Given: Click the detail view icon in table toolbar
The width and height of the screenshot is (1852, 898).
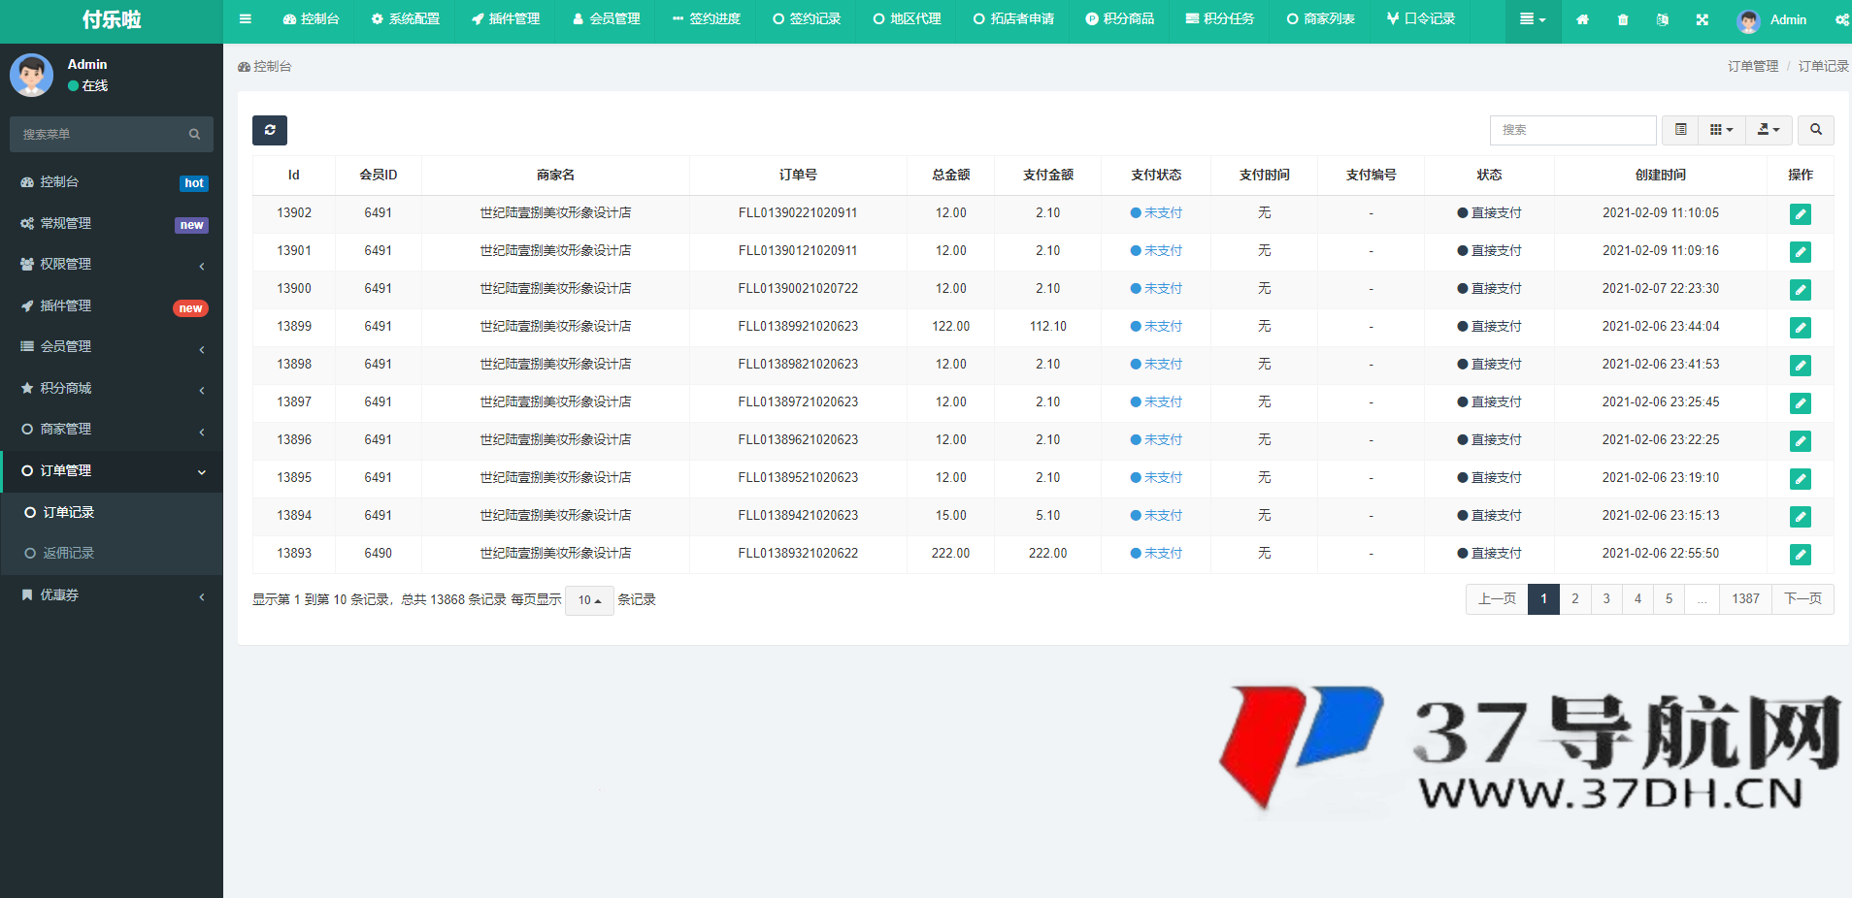Looking at the screenshot, I should (x=1680, y=129).
